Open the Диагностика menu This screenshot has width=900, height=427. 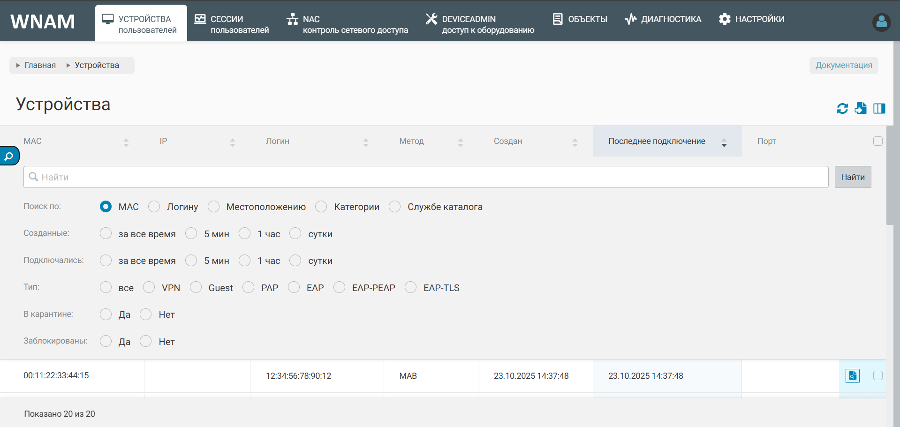pyautogui.click(x=663, y=19)
